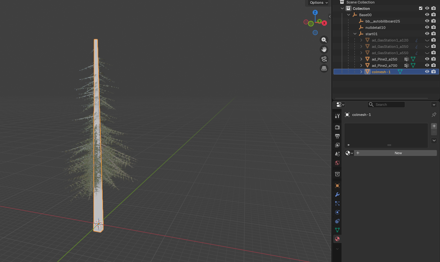Screen dimensions: 440x262
Task: Click the mesh data icon on ad_Pine2_a250 row
Action: tap(413, 59)
